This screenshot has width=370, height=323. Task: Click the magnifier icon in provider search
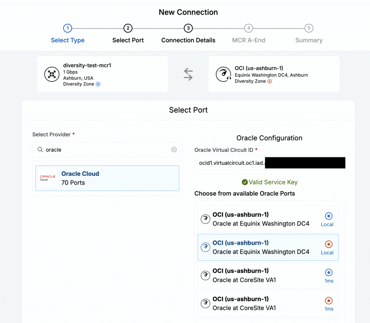coord(40,150)
